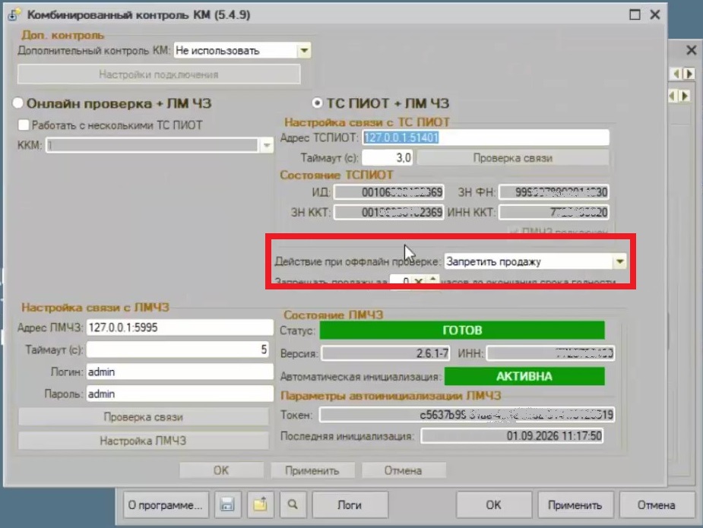Image resolution: width=703 pixels, height=528 pixels.
Task: Click the floppy disk save icon
Action: pyautogui.click(x=227, y=504)
